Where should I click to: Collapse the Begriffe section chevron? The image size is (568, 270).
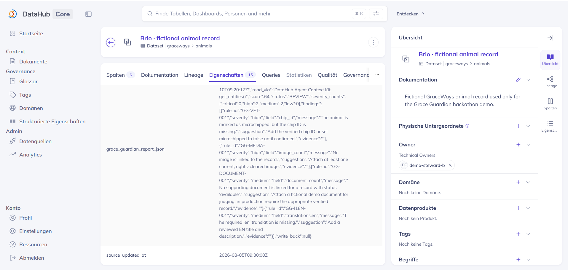[x=528, y=260]
